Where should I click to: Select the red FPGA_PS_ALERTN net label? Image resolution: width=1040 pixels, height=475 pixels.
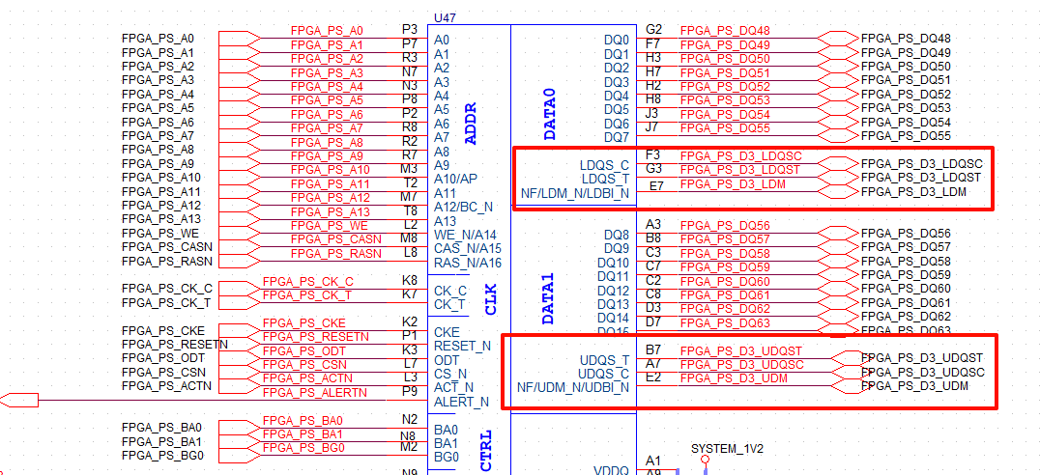tap(315, 392)
